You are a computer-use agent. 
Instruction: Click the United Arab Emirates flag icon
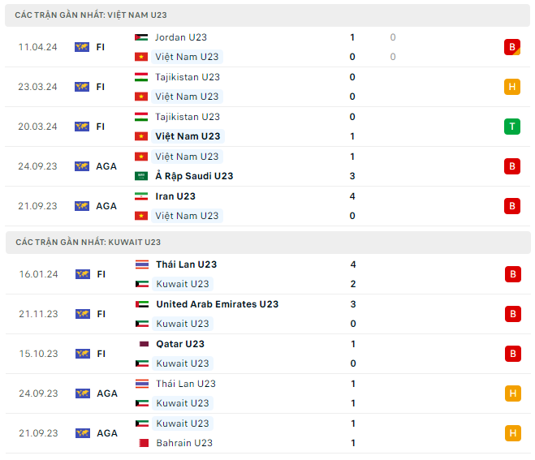(141, 304)
